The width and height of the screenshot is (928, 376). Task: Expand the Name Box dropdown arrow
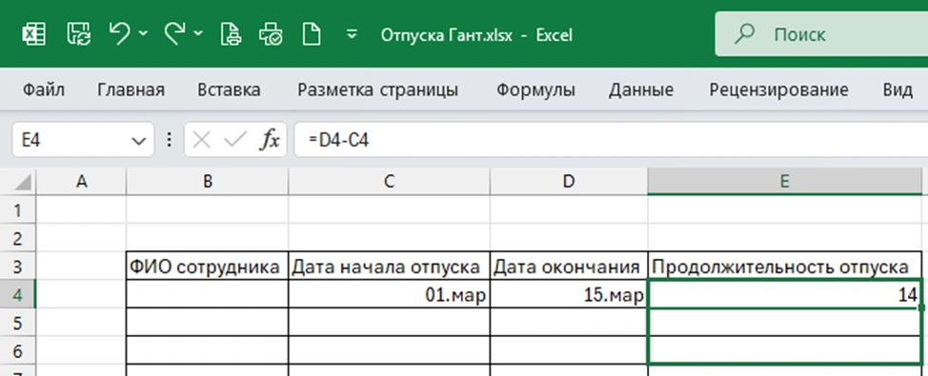click(138, 141)
